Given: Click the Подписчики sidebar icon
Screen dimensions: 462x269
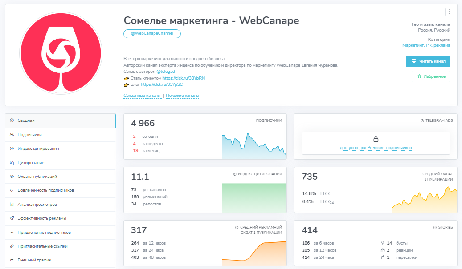Looking at the screenshot, I should pos(12,135).
